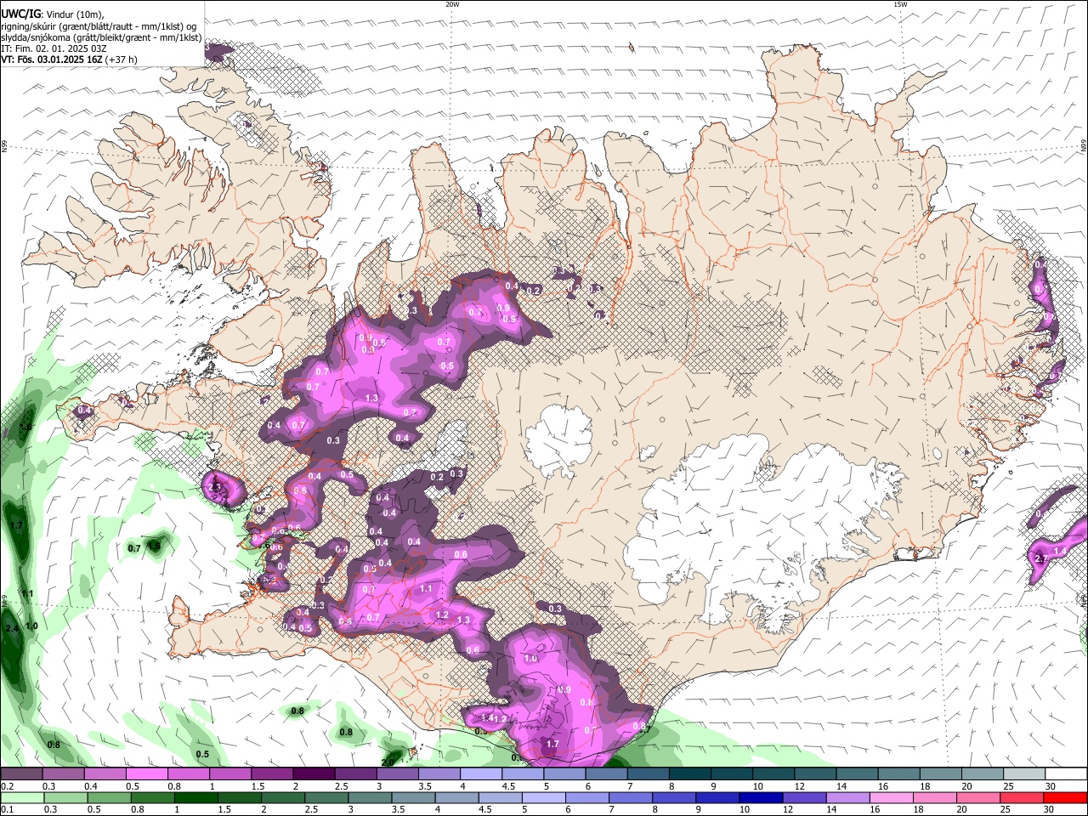Pick the bright red lower-row swatch above 30
The width and height of the screenshot is (1088, 816).
[1066, 797]
